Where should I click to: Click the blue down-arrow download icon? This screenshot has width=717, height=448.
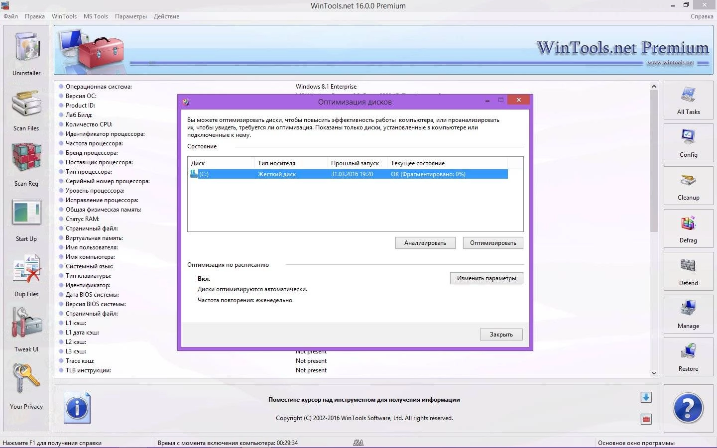pyautogui.click(x=646, y=397)
